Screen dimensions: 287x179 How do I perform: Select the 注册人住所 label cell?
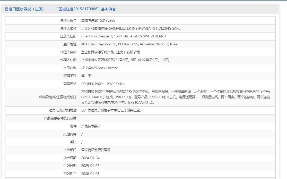tap(42, 36)
